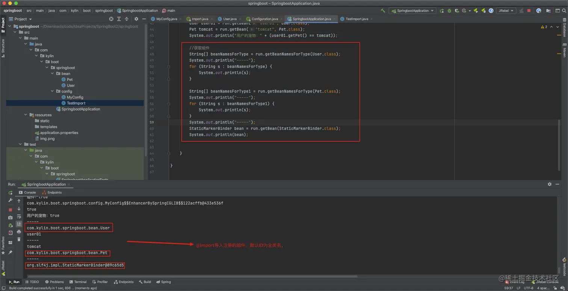
Task: Collapse all nodes in Project panel
Action: 127,19
